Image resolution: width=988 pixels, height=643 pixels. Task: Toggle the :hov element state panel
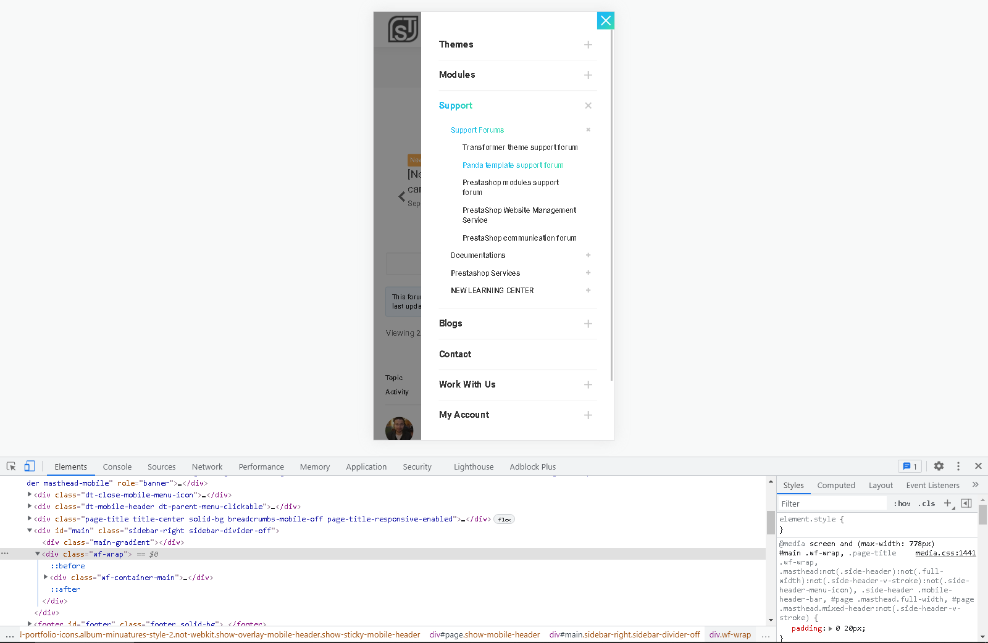coord(902,504)
